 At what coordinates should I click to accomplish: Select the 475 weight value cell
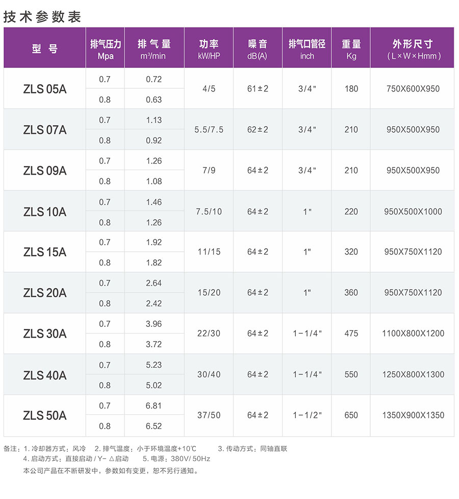click(x=351, y=334)
